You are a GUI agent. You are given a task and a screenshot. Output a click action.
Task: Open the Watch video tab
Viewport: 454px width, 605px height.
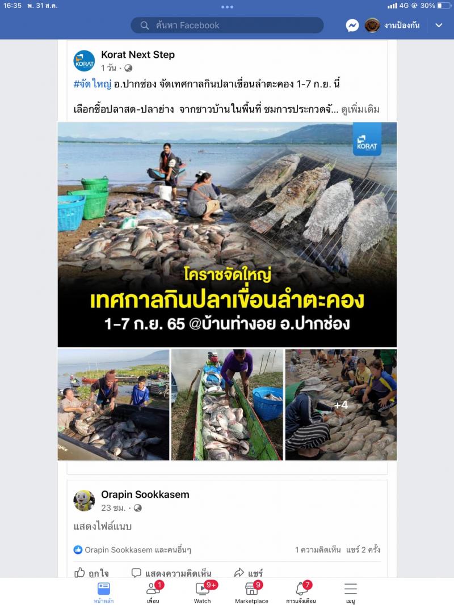click(203, 591)
